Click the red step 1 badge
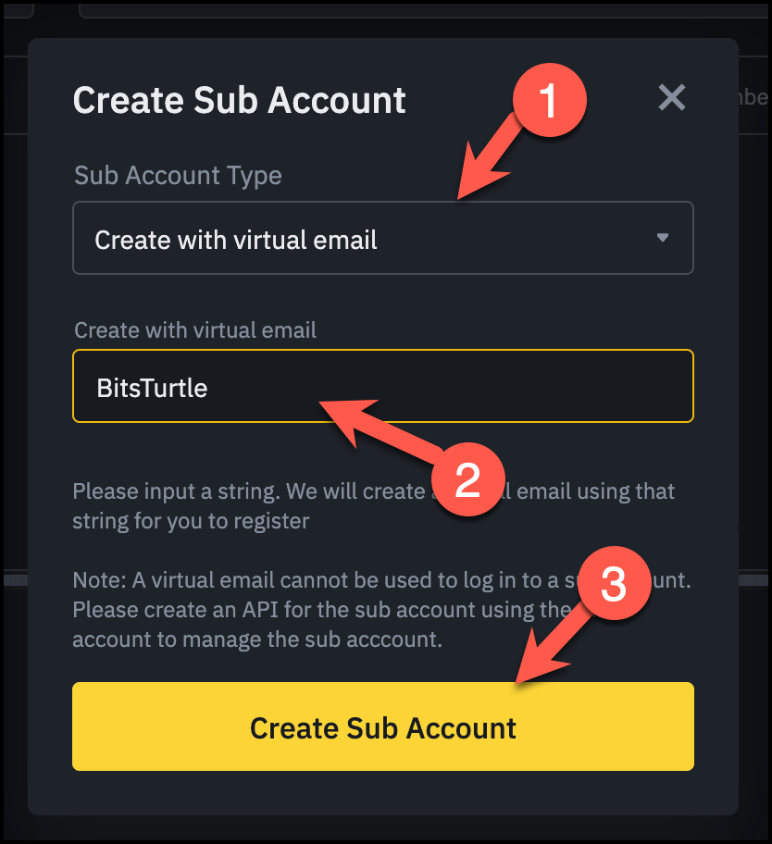 (549, 100)
